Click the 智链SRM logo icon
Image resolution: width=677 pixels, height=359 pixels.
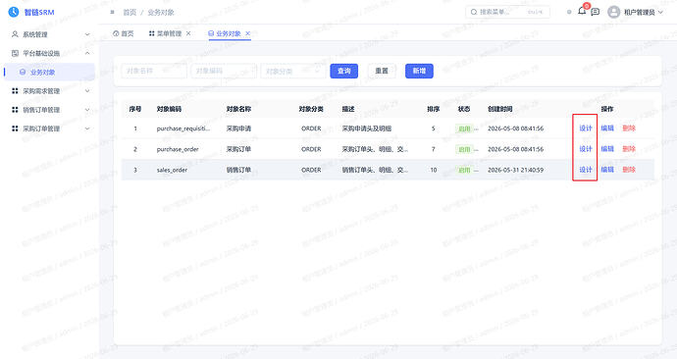tap(14, 12)
